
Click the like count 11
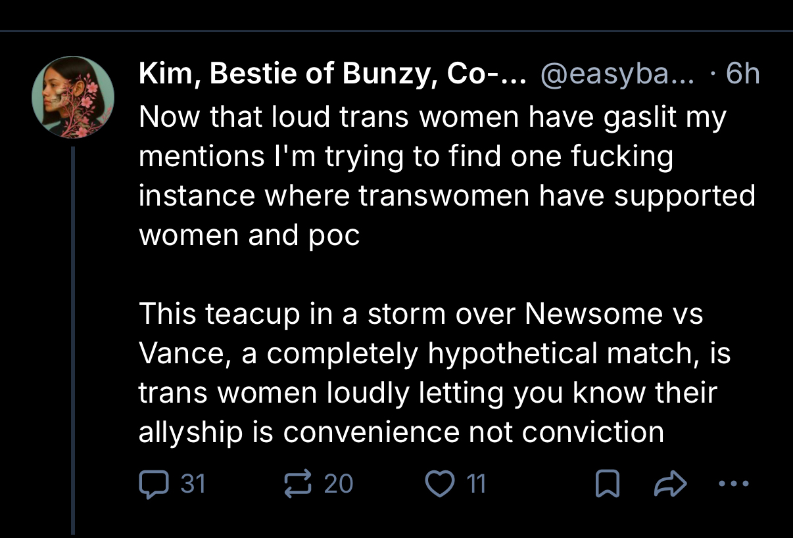(x=475, y=484)
